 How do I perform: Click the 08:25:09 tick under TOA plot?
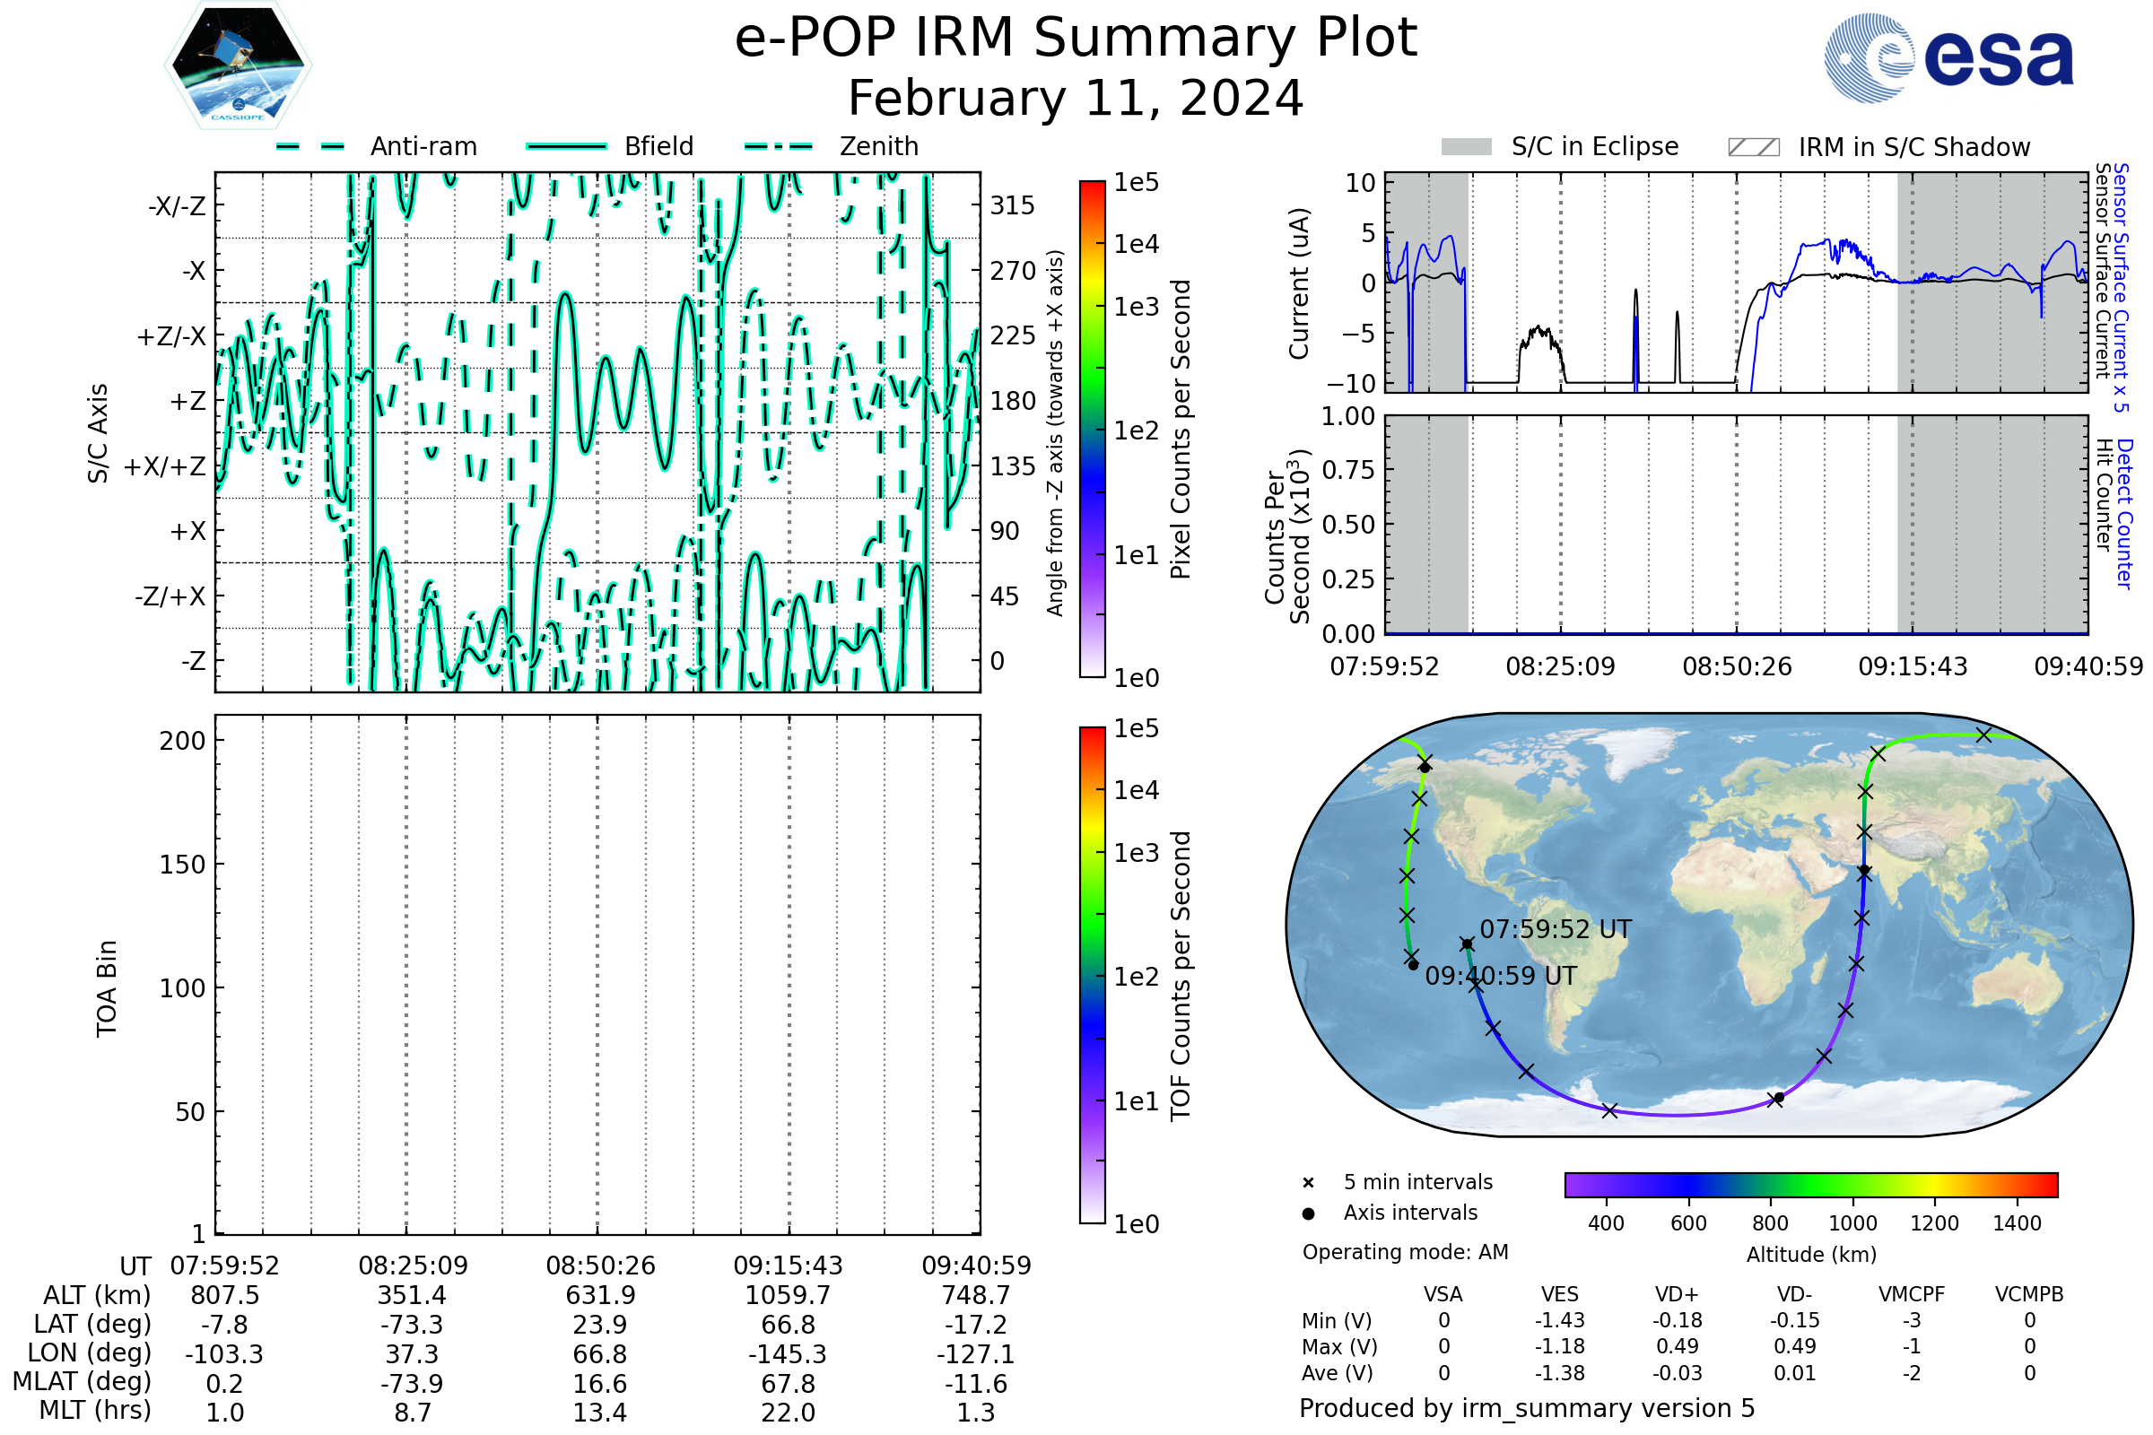pos(413,1265)
